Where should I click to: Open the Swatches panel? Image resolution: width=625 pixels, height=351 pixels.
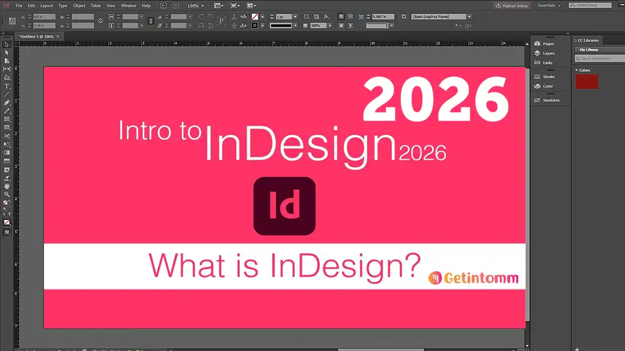click(547, 100)
